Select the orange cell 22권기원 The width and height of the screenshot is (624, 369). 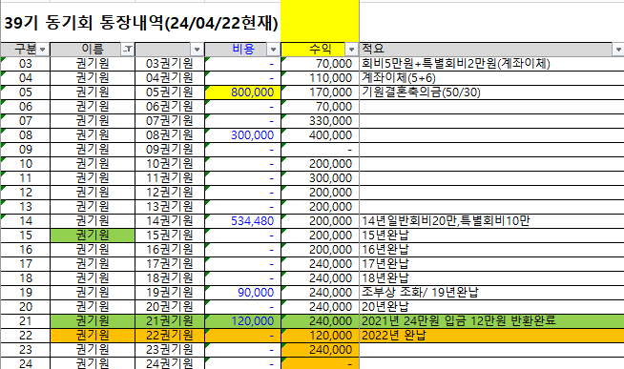170,336
